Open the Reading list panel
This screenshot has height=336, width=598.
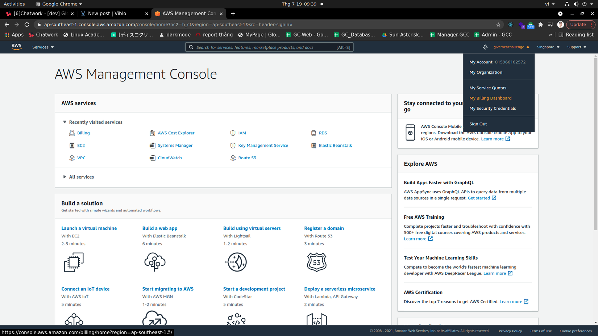pos(576,35)
